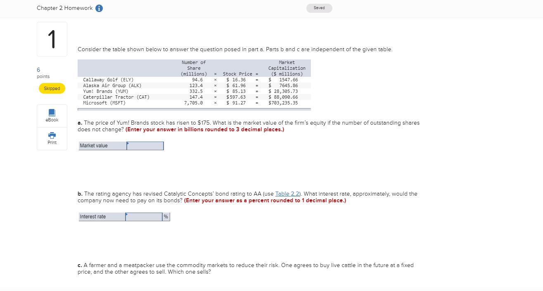The image size is (543, 291).
Task: Click the Chapter 2 Homework title
Action: pos(65,8)
